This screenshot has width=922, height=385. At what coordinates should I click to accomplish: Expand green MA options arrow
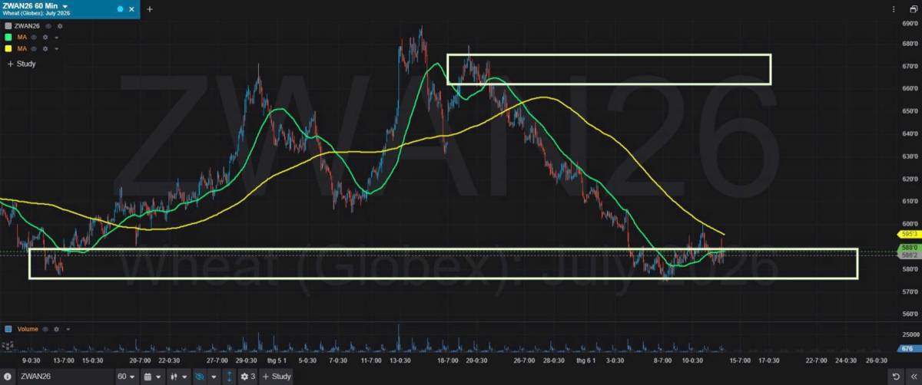tap(56, 37)
